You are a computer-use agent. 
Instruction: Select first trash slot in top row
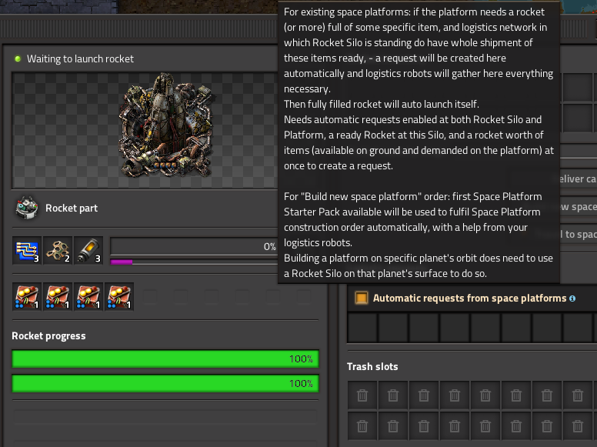pos(362,395)
